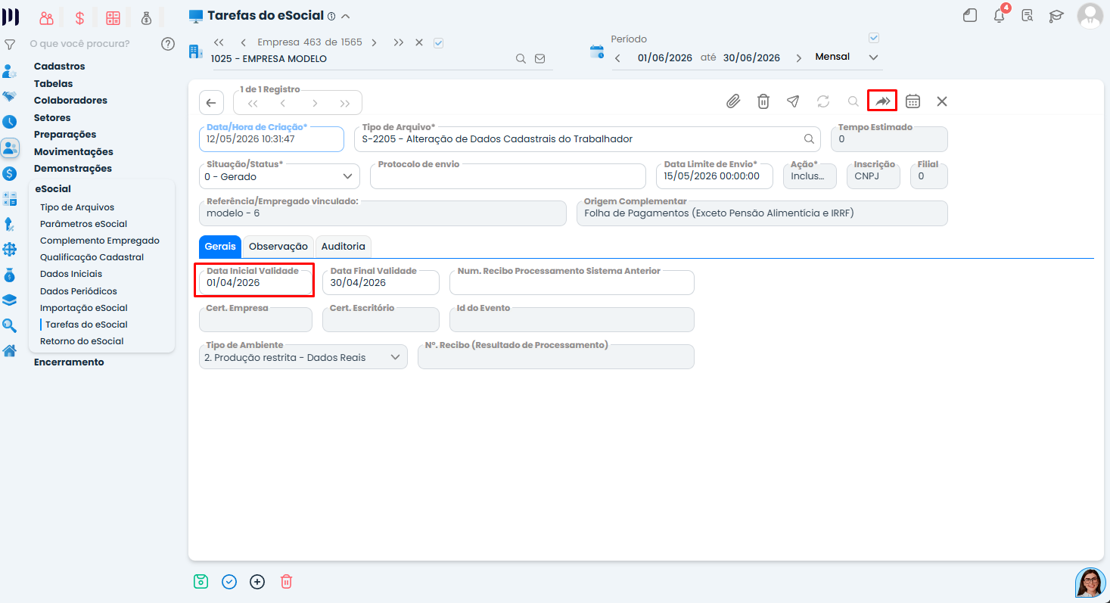This screenshot has width=1110, height=603.
Task: Go to previous period arrow
Action: [617, 58]
